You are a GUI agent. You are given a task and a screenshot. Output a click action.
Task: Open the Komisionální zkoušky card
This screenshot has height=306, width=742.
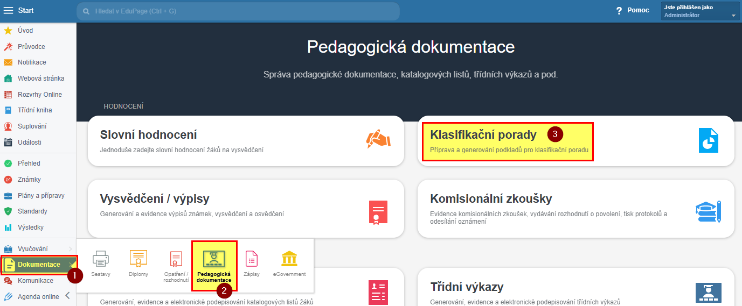click(x=576, y=209)
